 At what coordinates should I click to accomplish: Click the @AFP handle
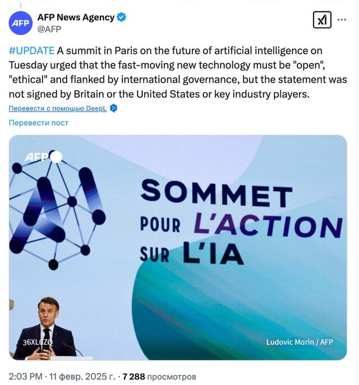coord(49,29)
